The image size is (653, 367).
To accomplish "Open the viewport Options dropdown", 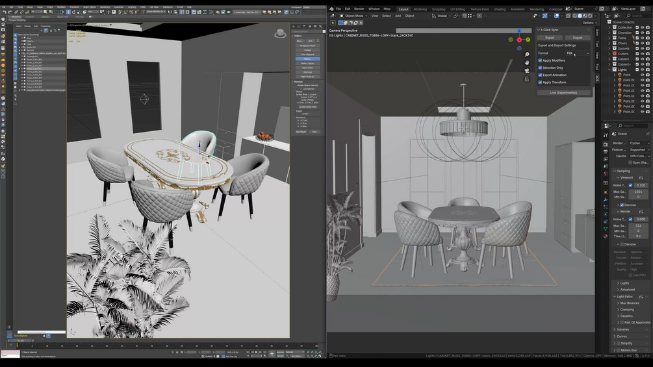I will [x=589, y=23].
